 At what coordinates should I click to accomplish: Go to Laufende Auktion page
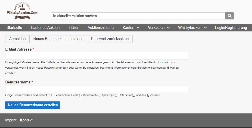[45, 28]
